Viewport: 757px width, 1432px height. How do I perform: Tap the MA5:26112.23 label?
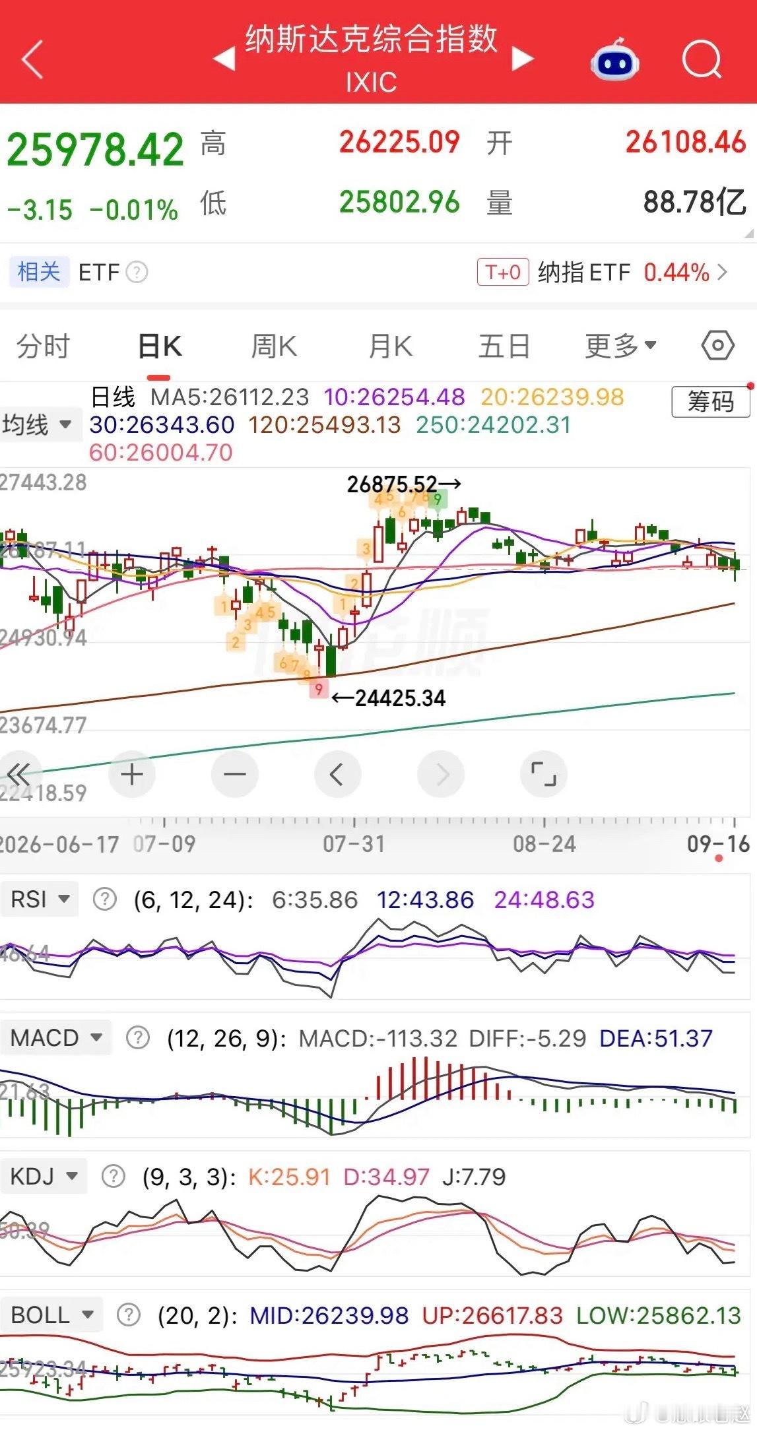230,397
